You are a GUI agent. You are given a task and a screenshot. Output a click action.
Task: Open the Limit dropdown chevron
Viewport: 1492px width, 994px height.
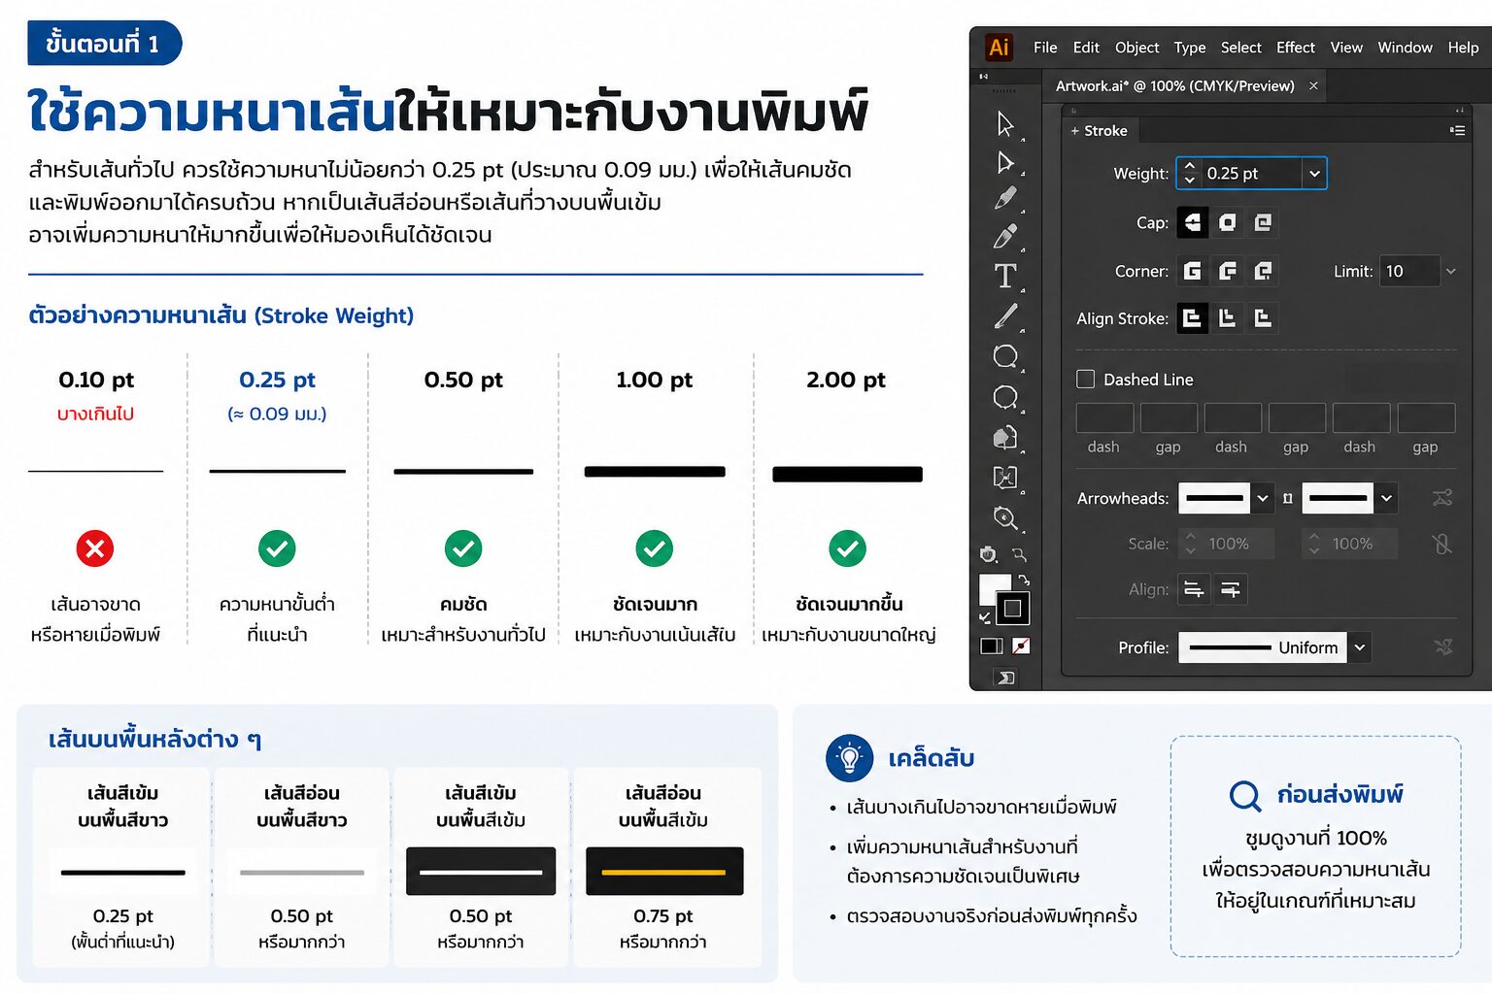(x=1451, y=271)
